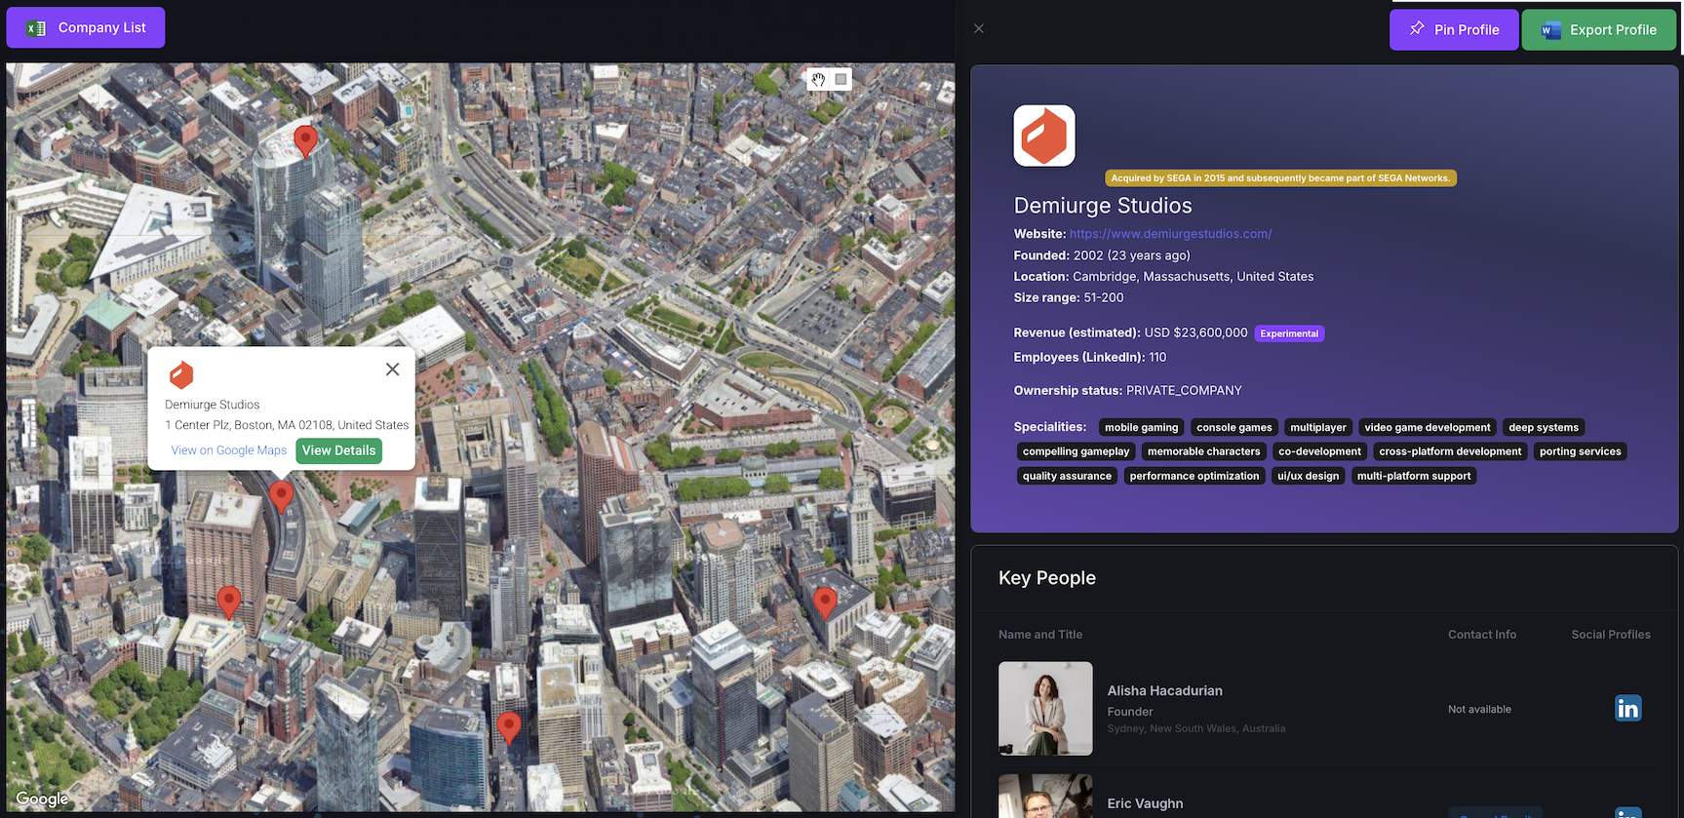This screenshot has height=818, width=1684.
Task: Click the 'co-development' speciality tag
Action: coord(1319,451)
